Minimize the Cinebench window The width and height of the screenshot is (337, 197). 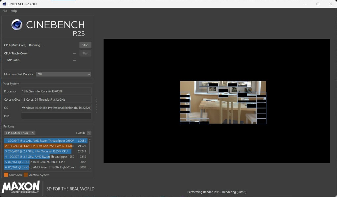pos(305,4)
